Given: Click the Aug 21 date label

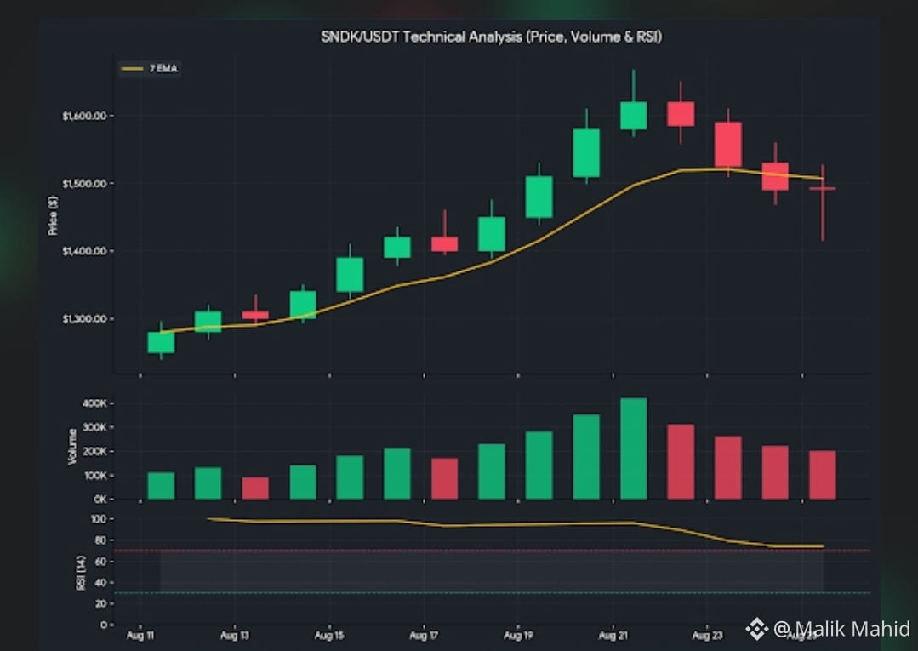Looking at the screenshot, I should [613, 636].
